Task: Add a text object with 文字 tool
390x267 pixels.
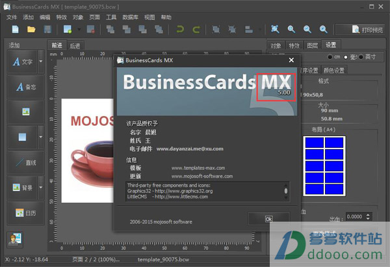Action: tap(22, 62)
